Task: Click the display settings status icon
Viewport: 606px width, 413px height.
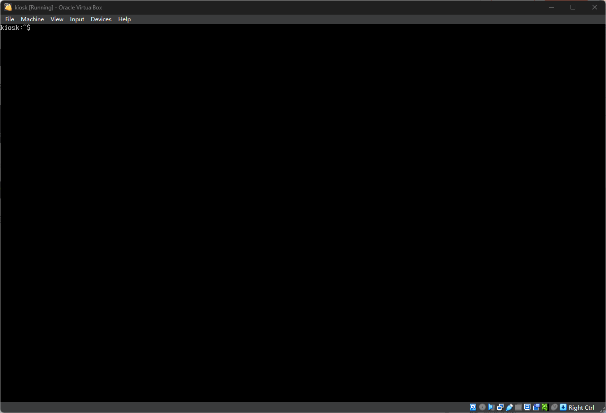Action: tap(527, 407)
